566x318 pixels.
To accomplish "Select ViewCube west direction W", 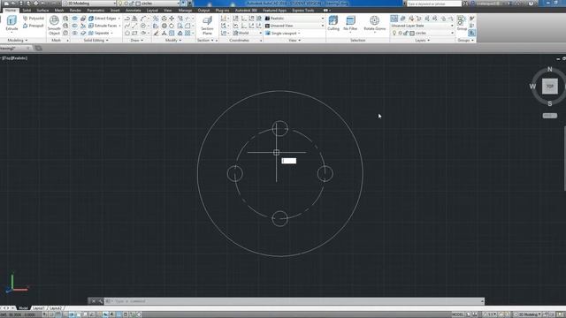I will (x=532, y=87).
